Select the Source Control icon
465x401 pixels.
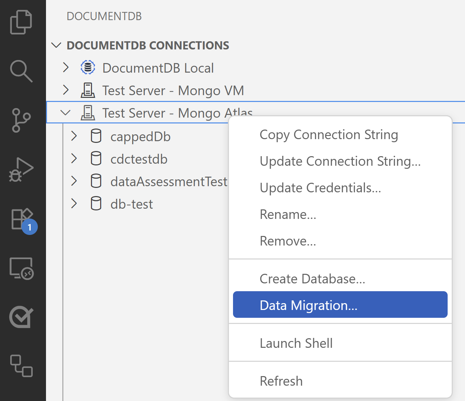tap(21, 120)
